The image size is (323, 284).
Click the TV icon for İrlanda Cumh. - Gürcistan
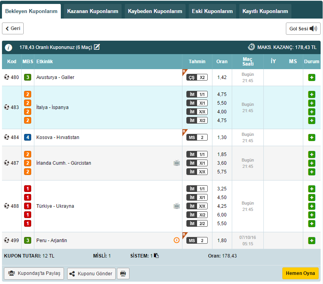pyautogui.click(x=177, y=163)
